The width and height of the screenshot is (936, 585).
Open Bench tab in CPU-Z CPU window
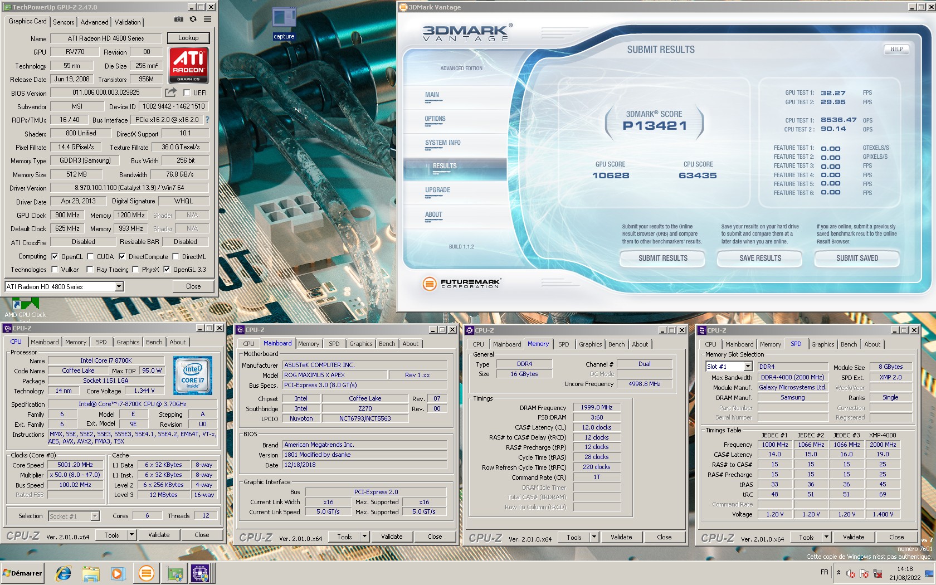[x=154, y=342]
